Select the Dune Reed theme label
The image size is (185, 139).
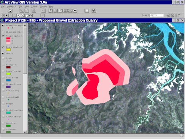click(x=11, y=130)
